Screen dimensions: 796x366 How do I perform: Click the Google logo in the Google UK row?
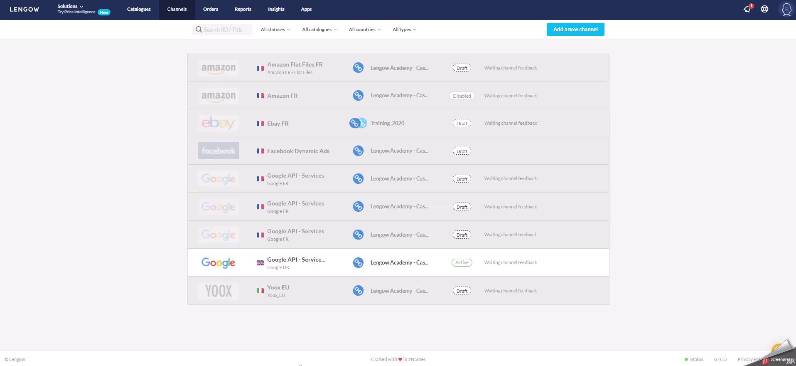pos(219,262)
